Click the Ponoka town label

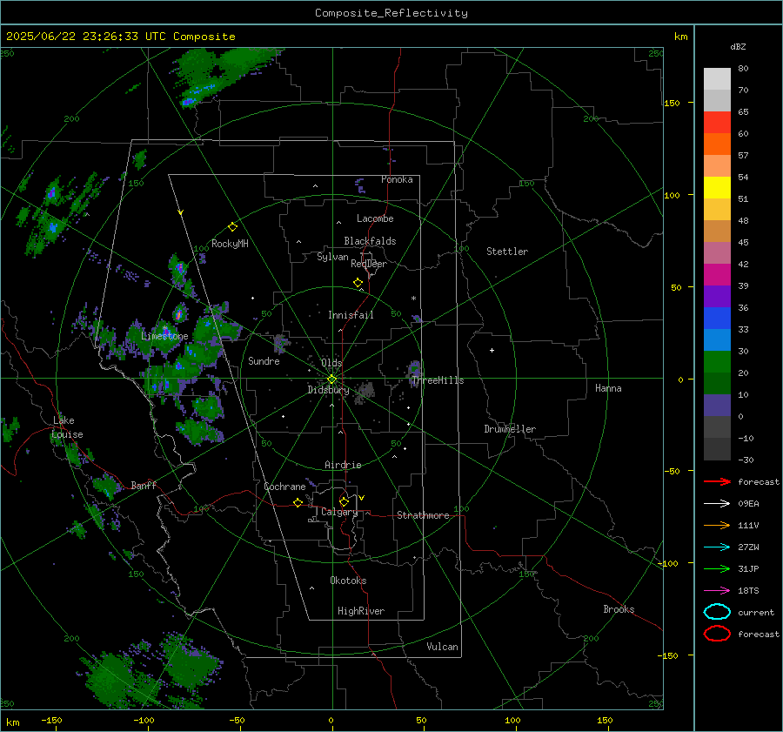tap(397, 179)
